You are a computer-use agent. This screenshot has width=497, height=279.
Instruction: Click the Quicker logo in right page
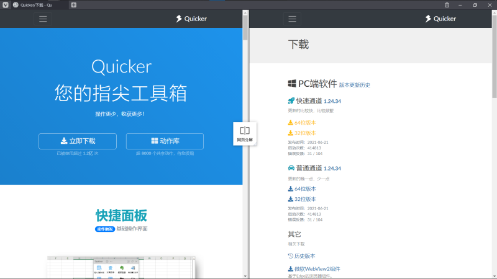tap(440, 19)
